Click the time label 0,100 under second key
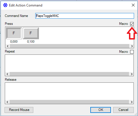Screen dimensions: 138x116 point(31,41)
